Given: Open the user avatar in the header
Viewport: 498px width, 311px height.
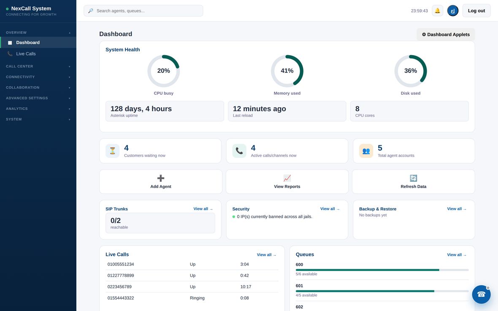Looking at the screenshot, I should click(452, 11).
